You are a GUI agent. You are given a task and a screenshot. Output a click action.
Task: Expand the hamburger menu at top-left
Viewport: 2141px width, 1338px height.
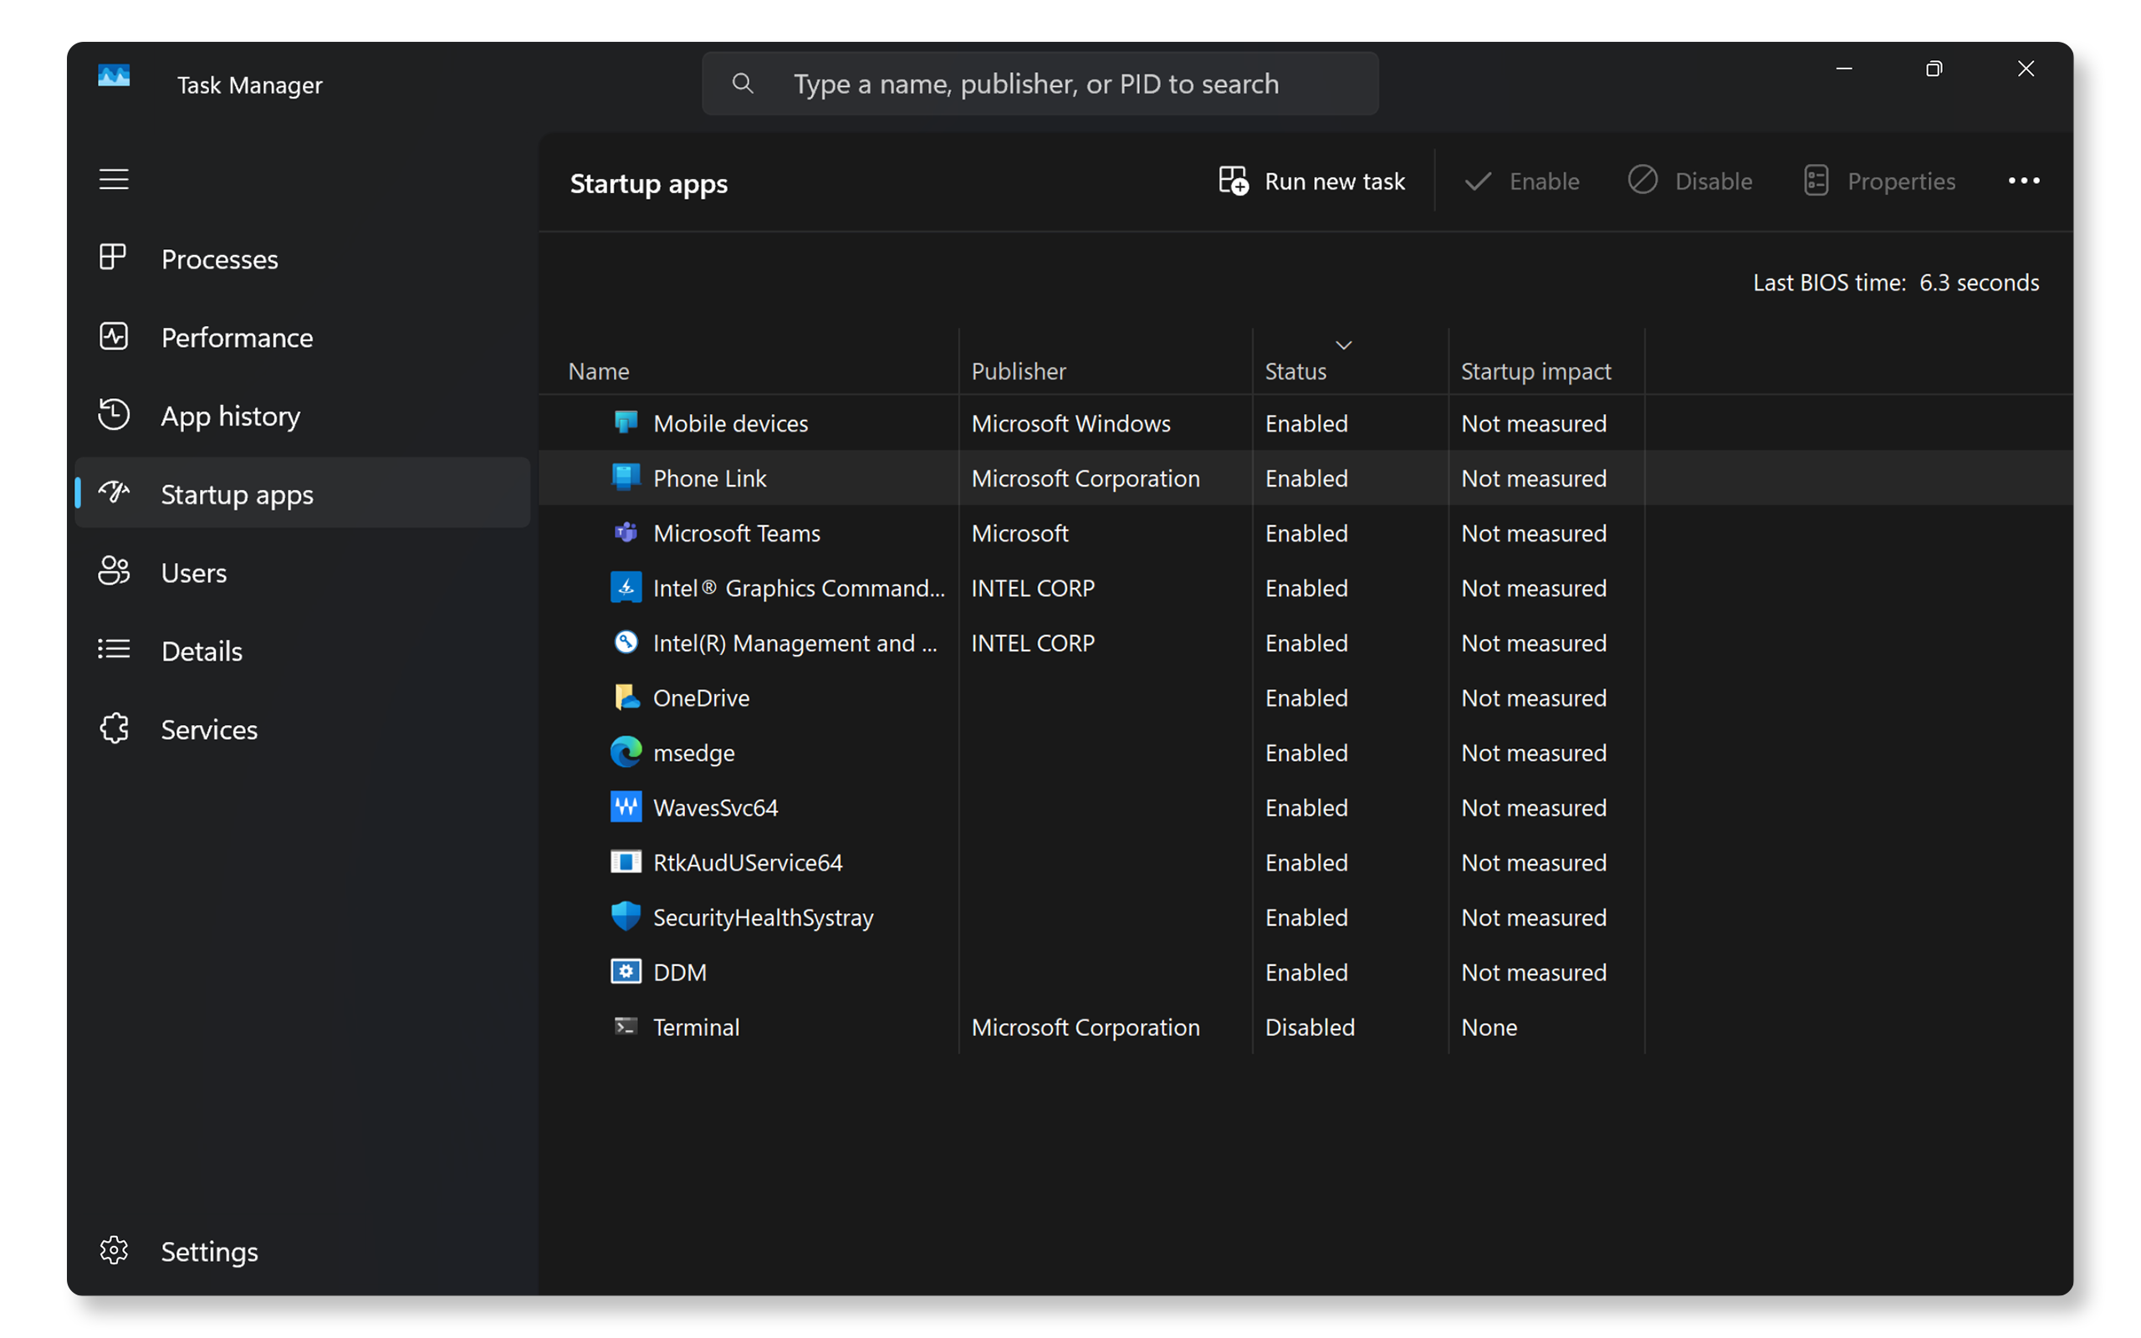pos(114,179)
